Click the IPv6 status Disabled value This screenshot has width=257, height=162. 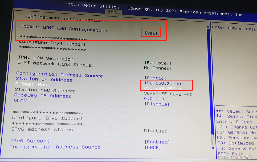tap(156, 131)
